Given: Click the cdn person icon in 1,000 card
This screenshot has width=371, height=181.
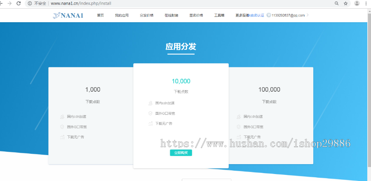Looking at the screenshot, I should pyautogui.click(x=62, y=116).
